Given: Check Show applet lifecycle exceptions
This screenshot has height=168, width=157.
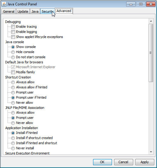Looking at the screenshot, I should 13,37.
